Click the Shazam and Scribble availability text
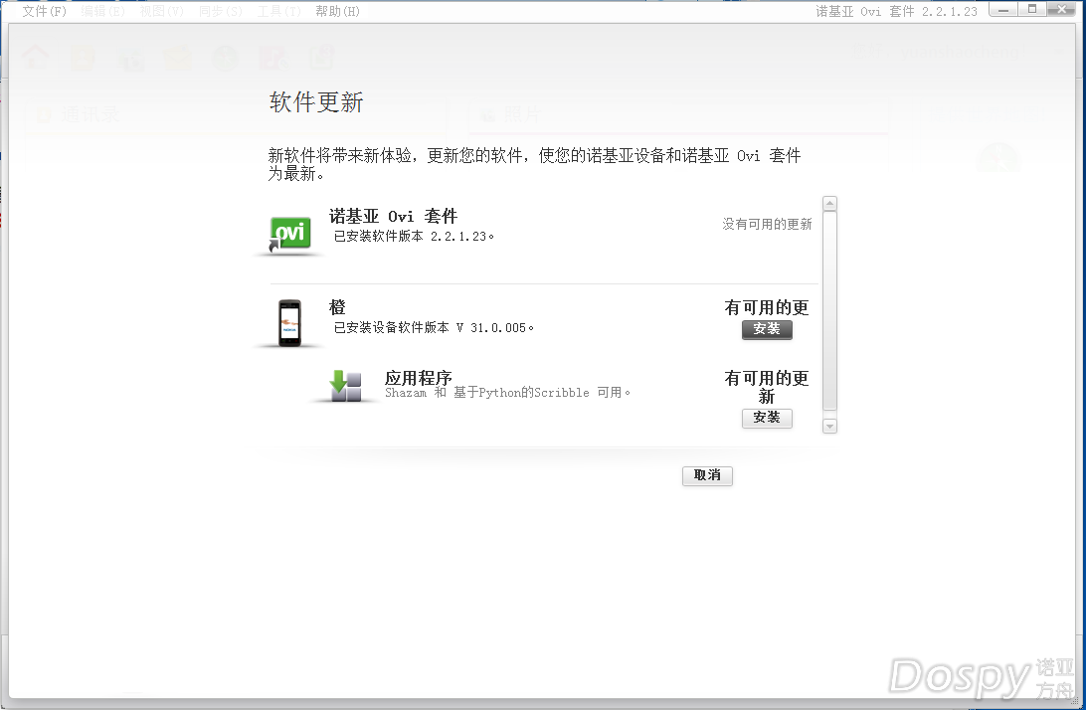 coord(507,393)
